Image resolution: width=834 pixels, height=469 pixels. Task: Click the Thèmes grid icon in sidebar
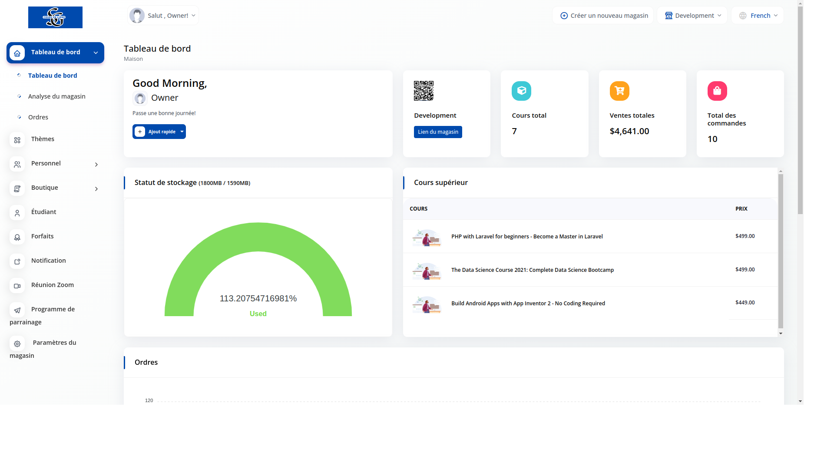pyautogui.click(x=17, y=140)
